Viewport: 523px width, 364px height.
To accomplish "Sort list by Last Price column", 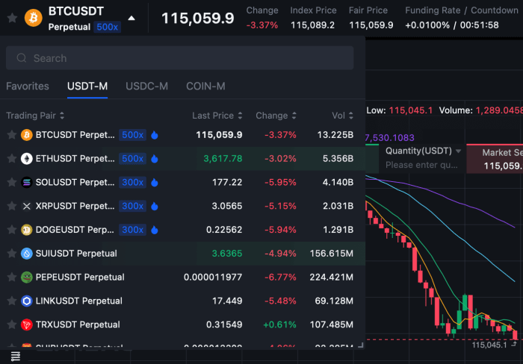I will [217, 116].
